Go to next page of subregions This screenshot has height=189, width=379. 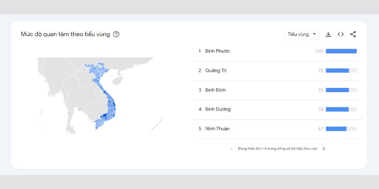click(324, 149)
